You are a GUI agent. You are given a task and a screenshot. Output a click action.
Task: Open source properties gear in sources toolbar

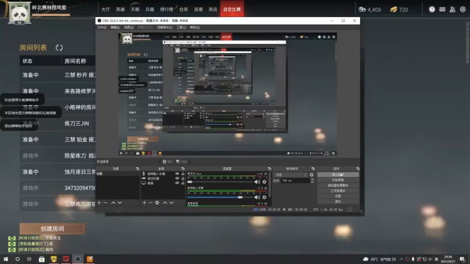157,202
